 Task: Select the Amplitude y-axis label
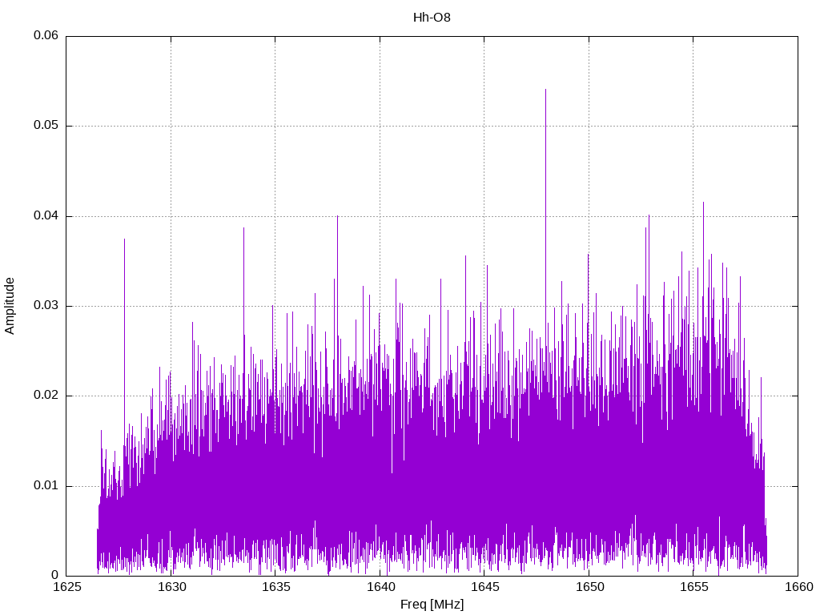click(x=10, y=305)
